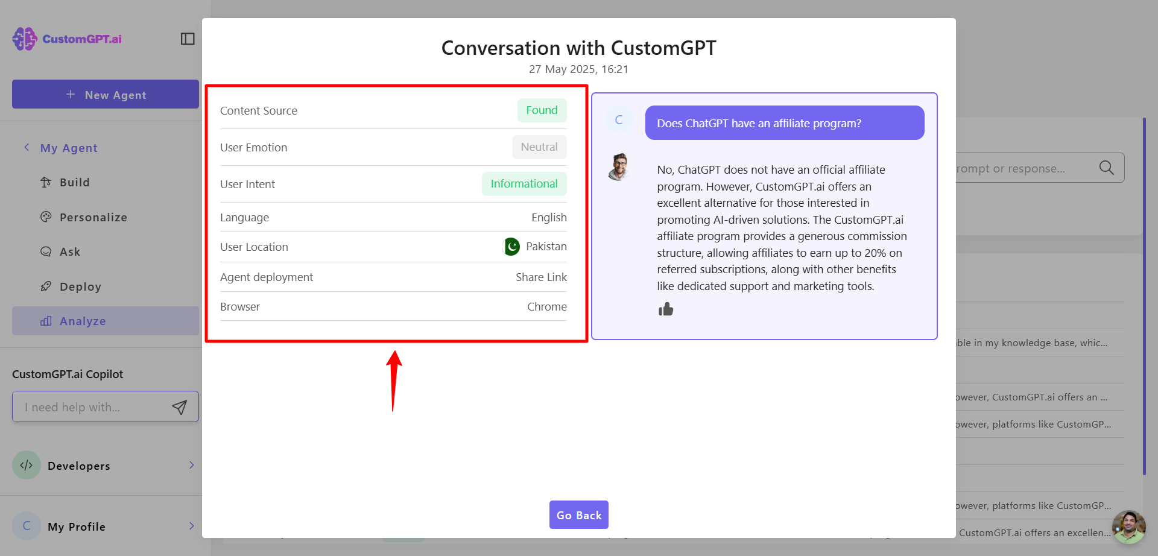Click the search magnifier icon in background page
Image resolution: width=1158 pixels, height=556 pixels.
coord(1107,168)
